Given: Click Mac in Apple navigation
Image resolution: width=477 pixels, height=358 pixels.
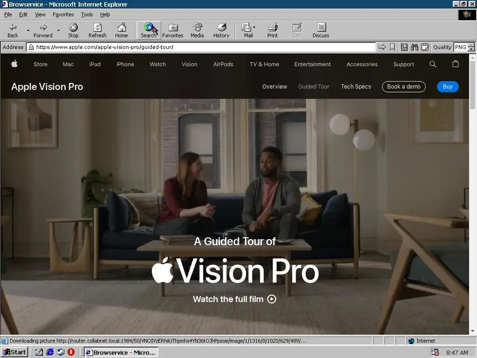Looking at the screenshot, I should (x=68, y=64).
